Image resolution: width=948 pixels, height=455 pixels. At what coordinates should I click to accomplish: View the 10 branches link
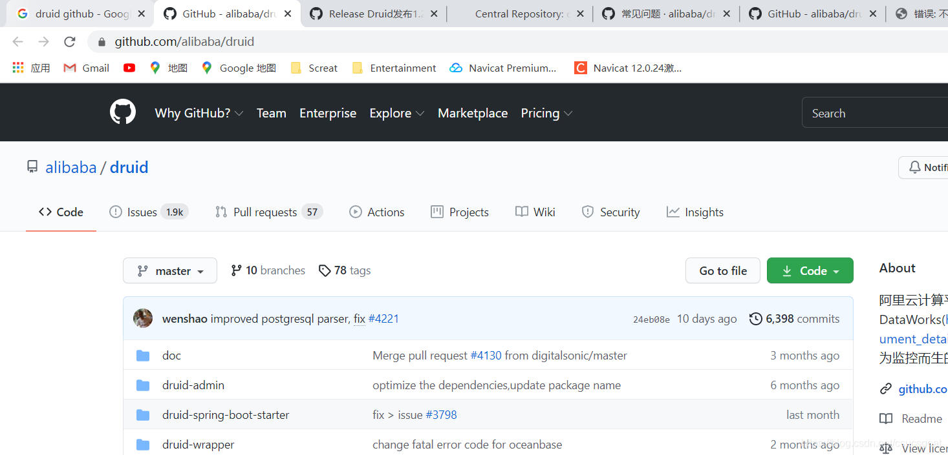pos(268,270)
